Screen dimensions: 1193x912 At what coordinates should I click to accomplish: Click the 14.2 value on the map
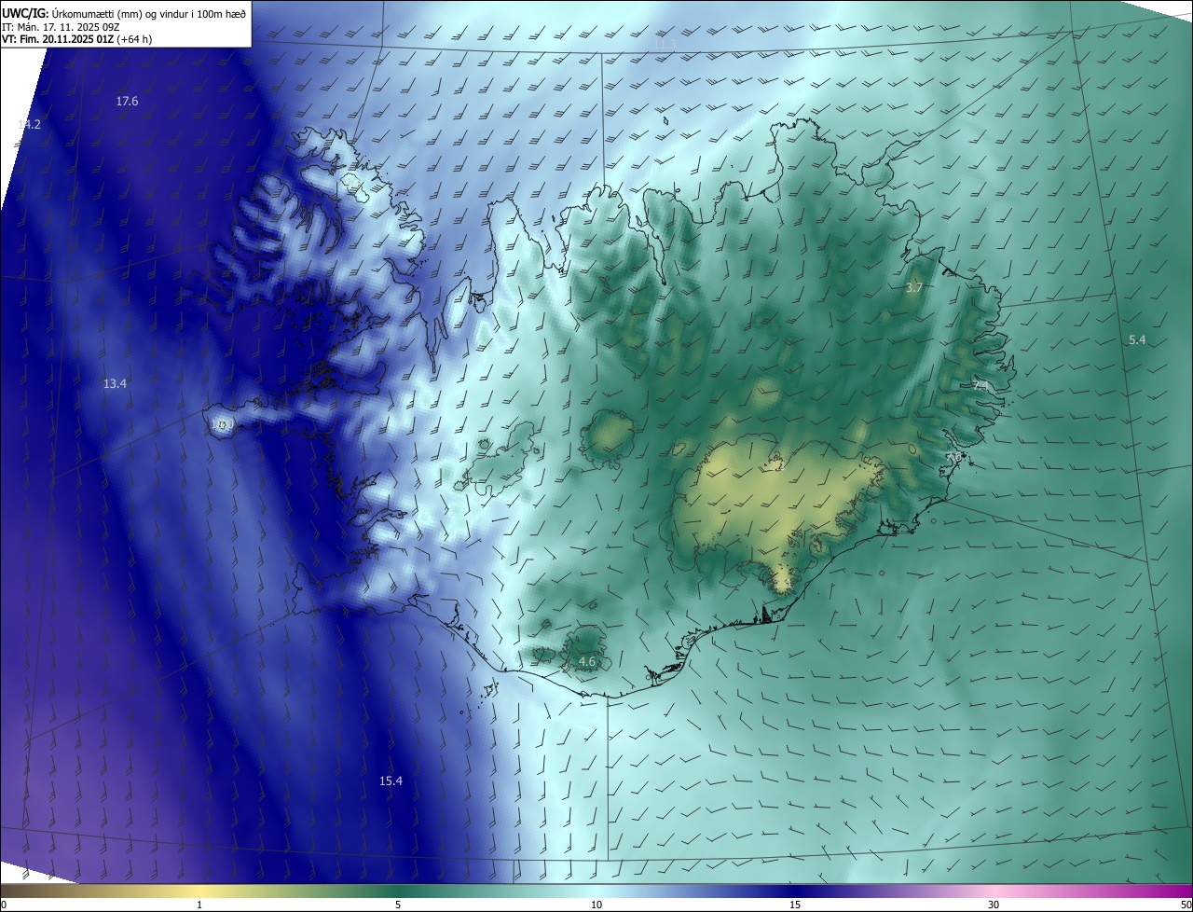click(x=29, y=124)
